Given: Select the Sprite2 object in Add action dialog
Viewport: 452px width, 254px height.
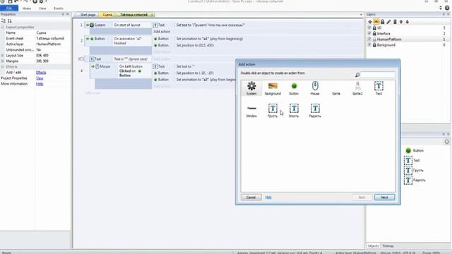Looking at the screenshot, I should [357, 88].
